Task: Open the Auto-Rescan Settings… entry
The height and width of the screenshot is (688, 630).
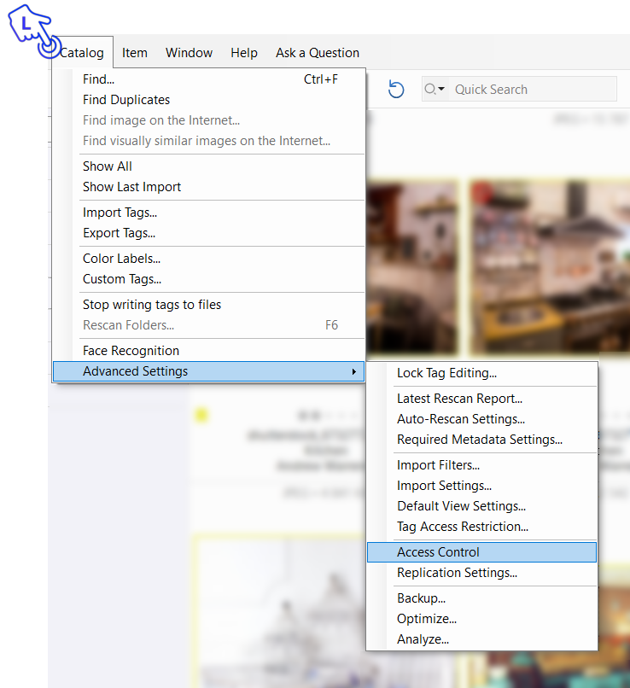Action: (461, 419)
